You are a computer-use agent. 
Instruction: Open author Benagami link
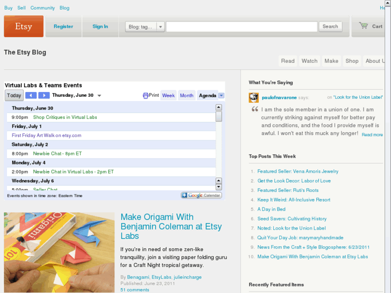point(138,277)
